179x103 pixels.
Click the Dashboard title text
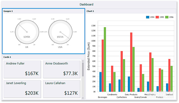tap(86, 4)
